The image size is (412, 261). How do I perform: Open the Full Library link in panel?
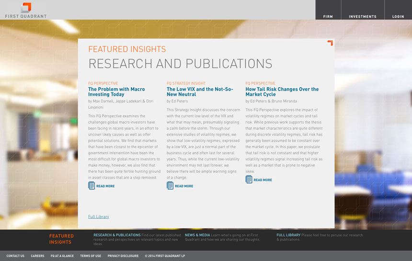(99, 216)
